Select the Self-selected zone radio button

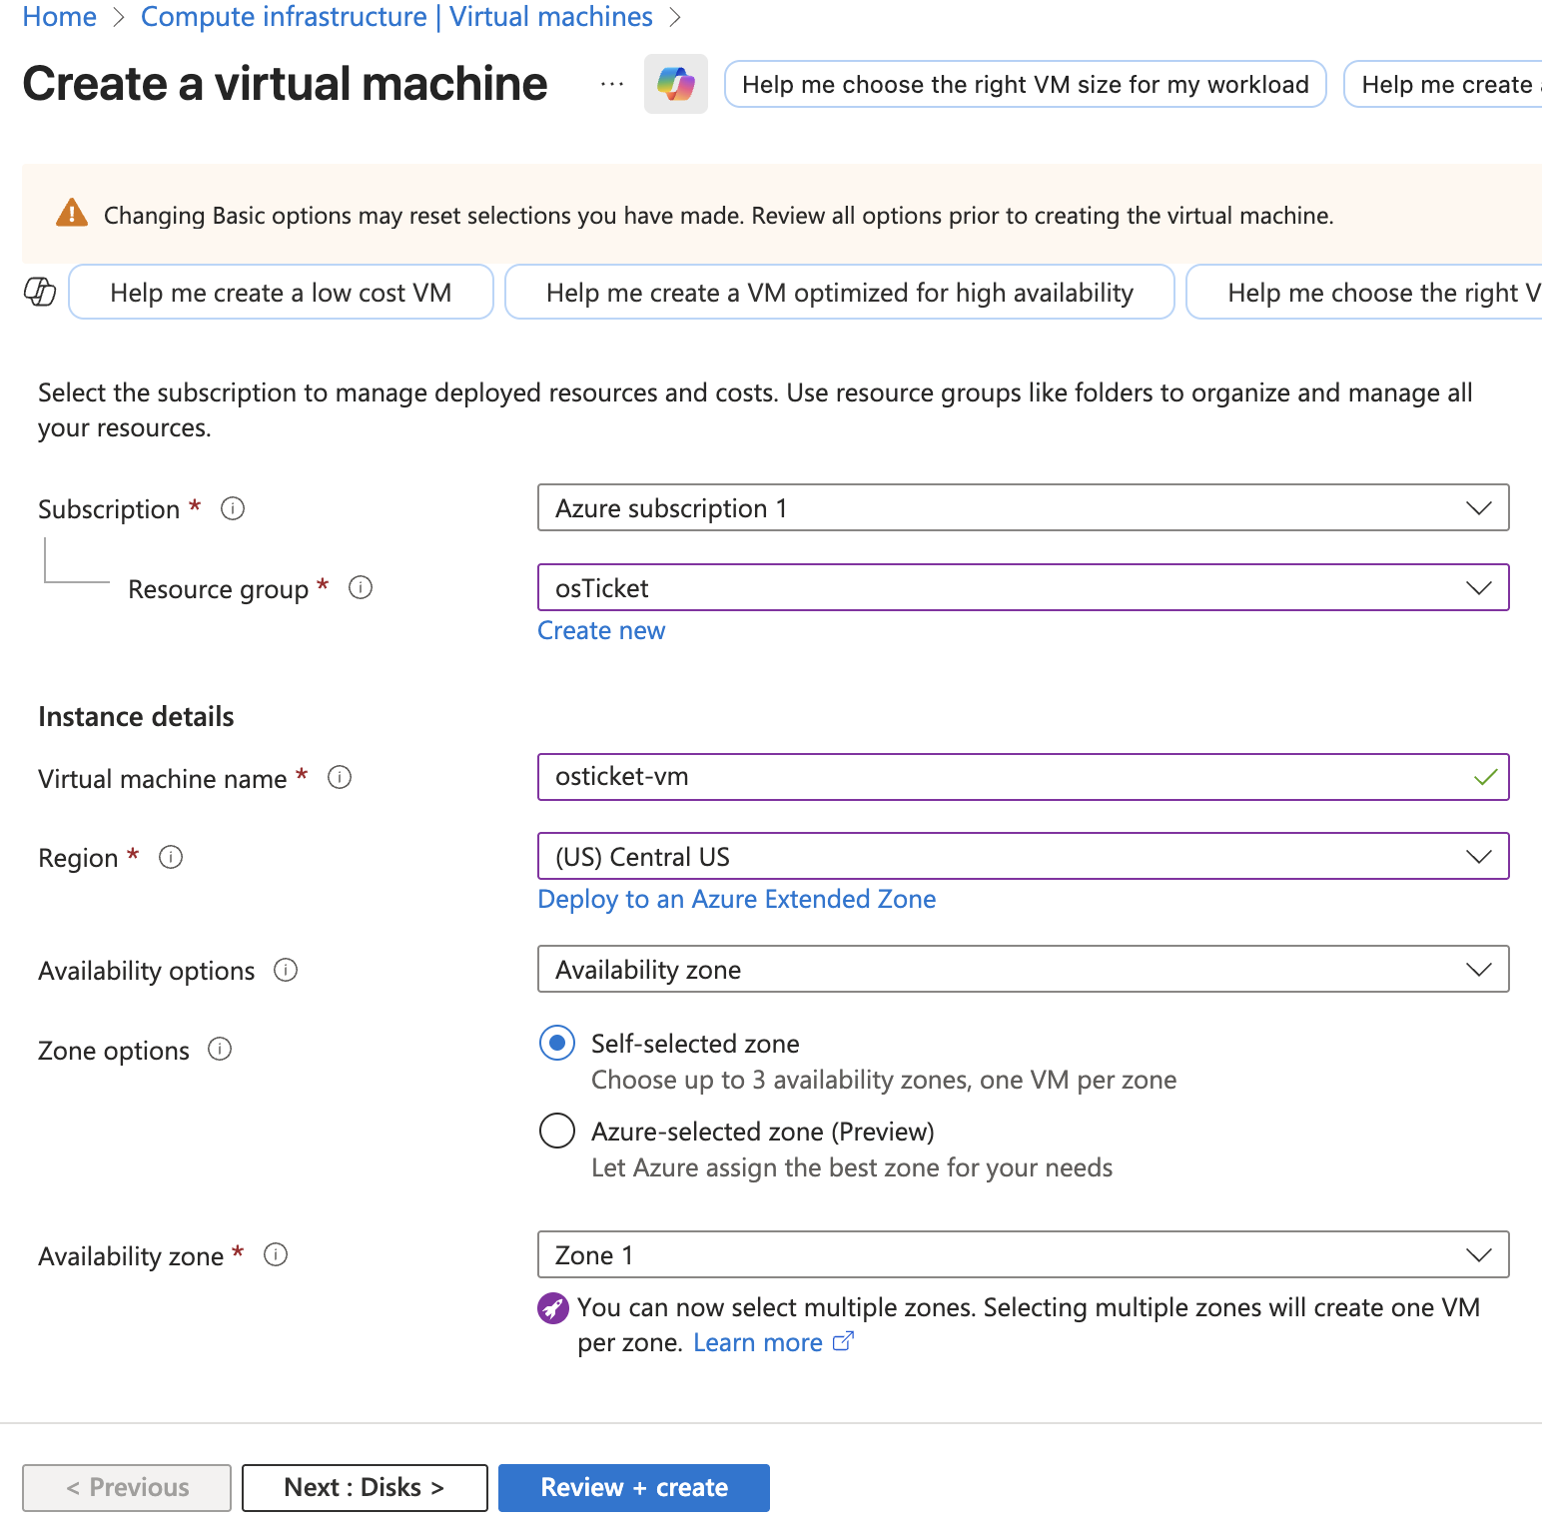[x=557, y=1044]
